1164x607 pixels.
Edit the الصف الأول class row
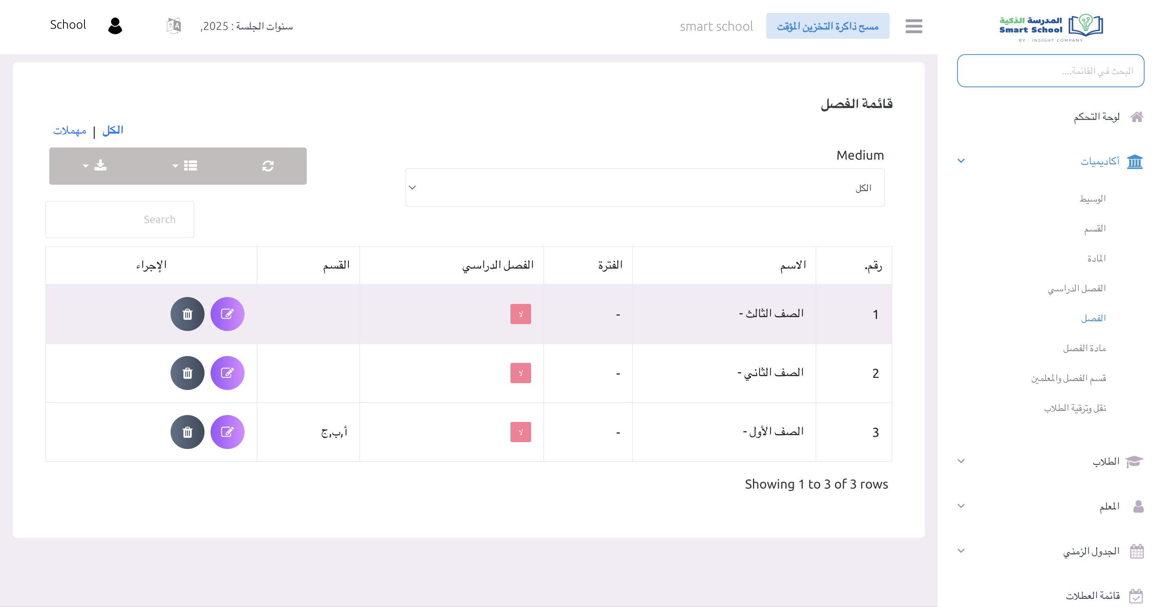[x=227, y=432]
